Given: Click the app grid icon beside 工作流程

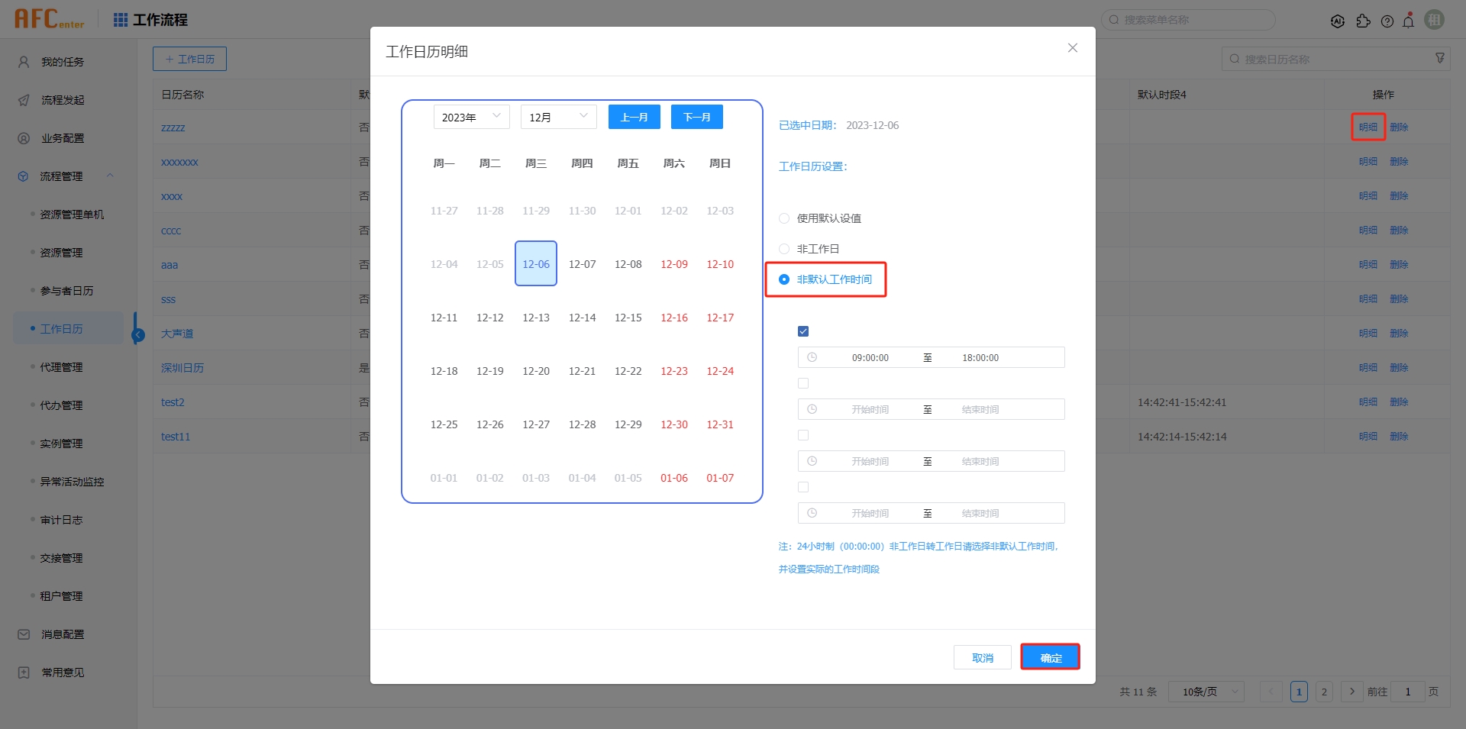Looking at the screenshot, I should [x=121, y=20].
